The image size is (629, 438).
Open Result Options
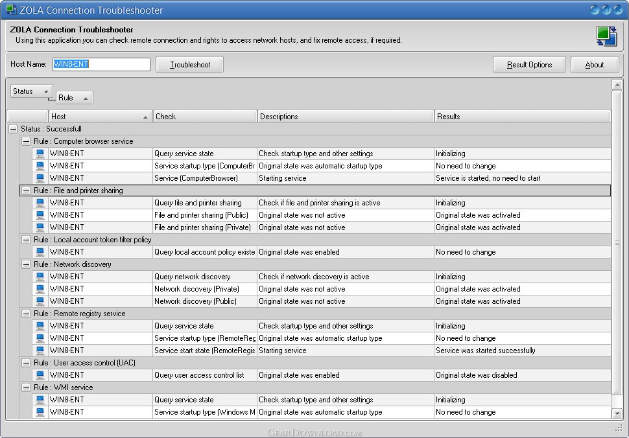(x=529, y=65)
